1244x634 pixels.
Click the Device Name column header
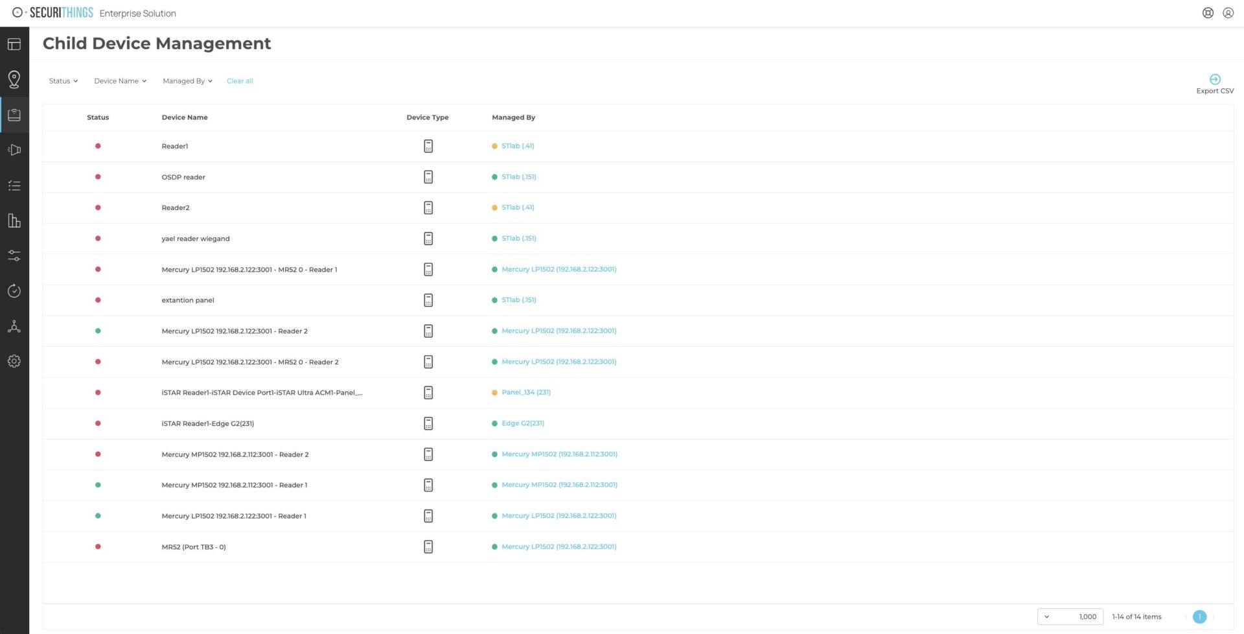pos(185,117)
